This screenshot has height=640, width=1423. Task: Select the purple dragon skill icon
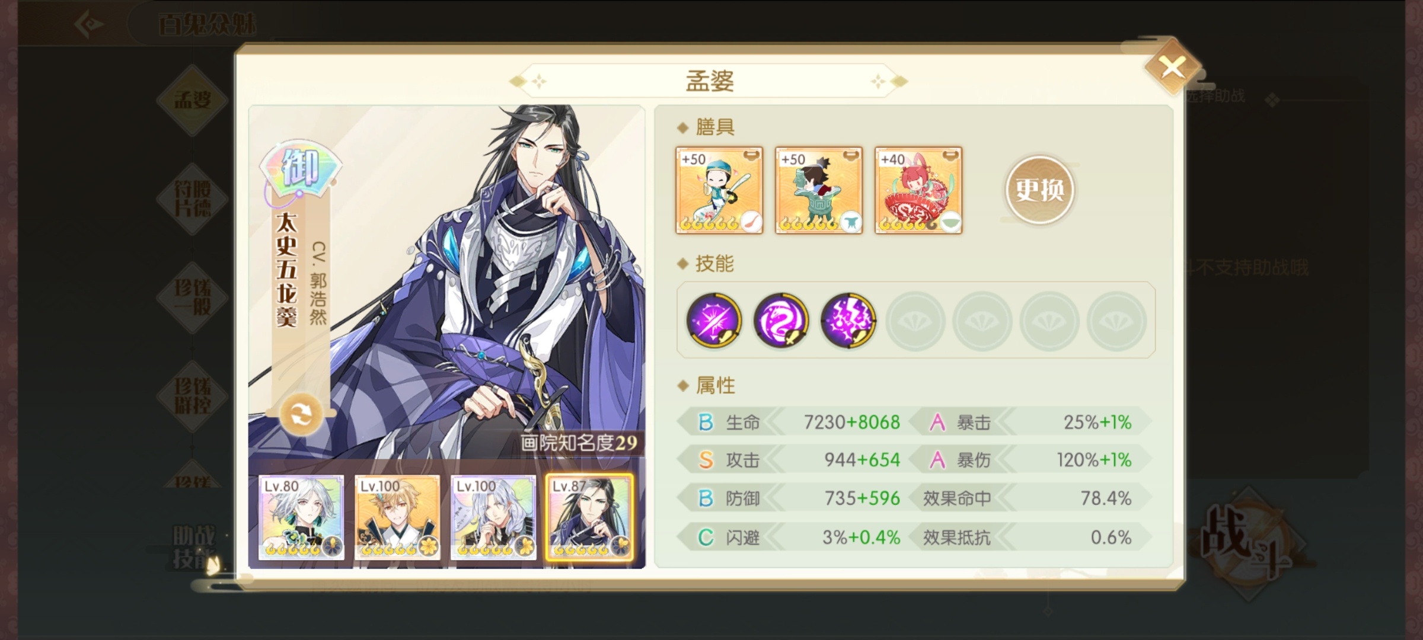click(781, 320)
